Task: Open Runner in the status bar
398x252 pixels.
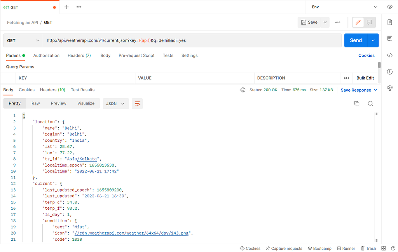Action: point(346,249)
